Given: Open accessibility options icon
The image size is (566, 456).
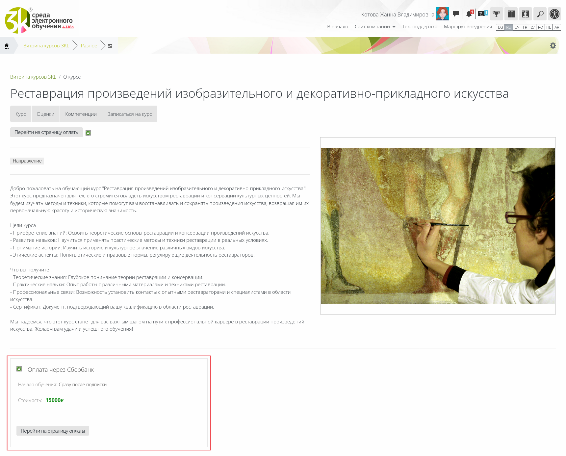Looking at the screenshot, I should pyautogui.click(x=554, y=14).
